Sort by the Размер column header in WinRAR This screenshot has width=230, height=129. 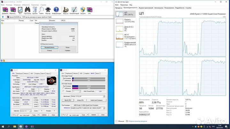click(x=21, y=20)
